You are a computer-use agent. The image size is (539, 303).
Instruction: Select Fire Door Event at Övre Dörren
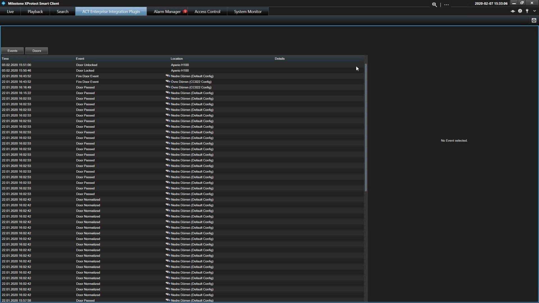coord(87,82)
